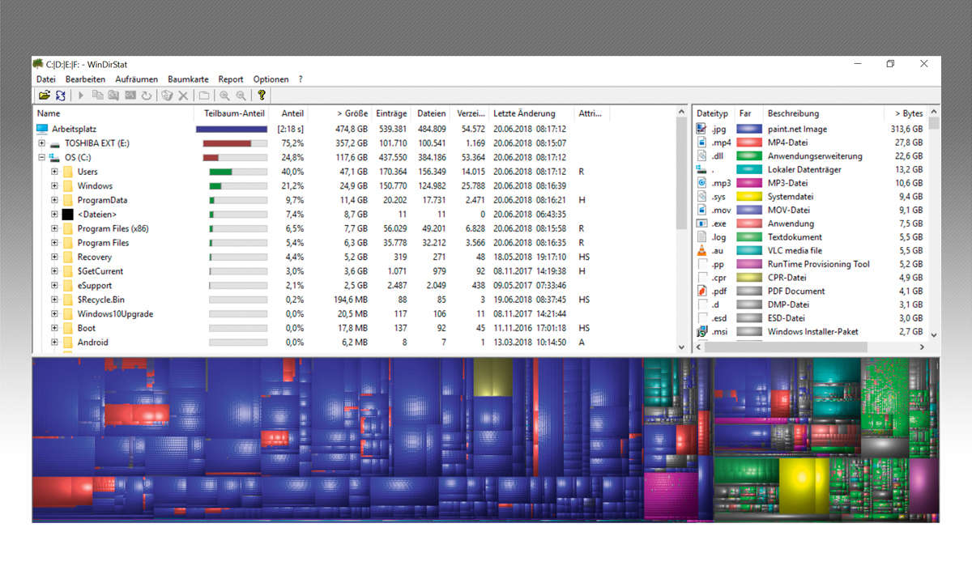Image resolution: width=972 pixels, height=583 pixels.
Task: Click the Command prompt toolbar icon
Action: [x=130, y=96]
